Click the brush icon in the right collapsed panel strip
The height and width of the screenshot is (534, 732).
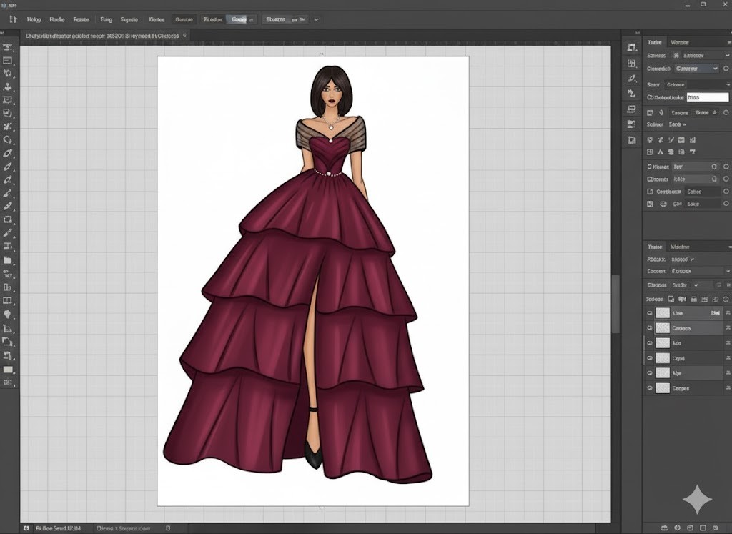(632, 78)
